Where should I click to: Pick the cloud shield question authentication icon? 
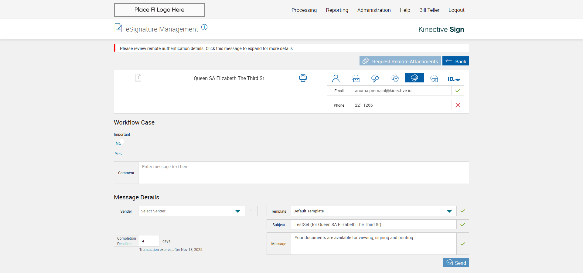(x=395, y=79)
